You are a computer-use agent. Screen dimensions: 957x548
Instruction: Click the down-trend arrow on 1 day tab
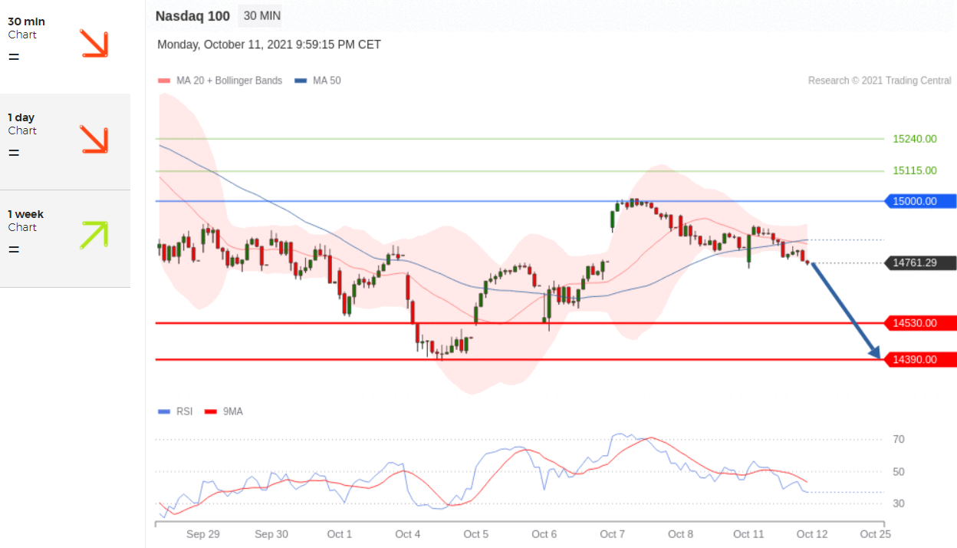tap(94, 140)
